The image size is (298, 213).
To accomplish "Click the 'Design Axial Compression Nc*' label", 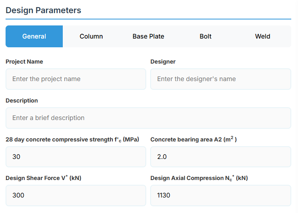I will tap(199, 178).
